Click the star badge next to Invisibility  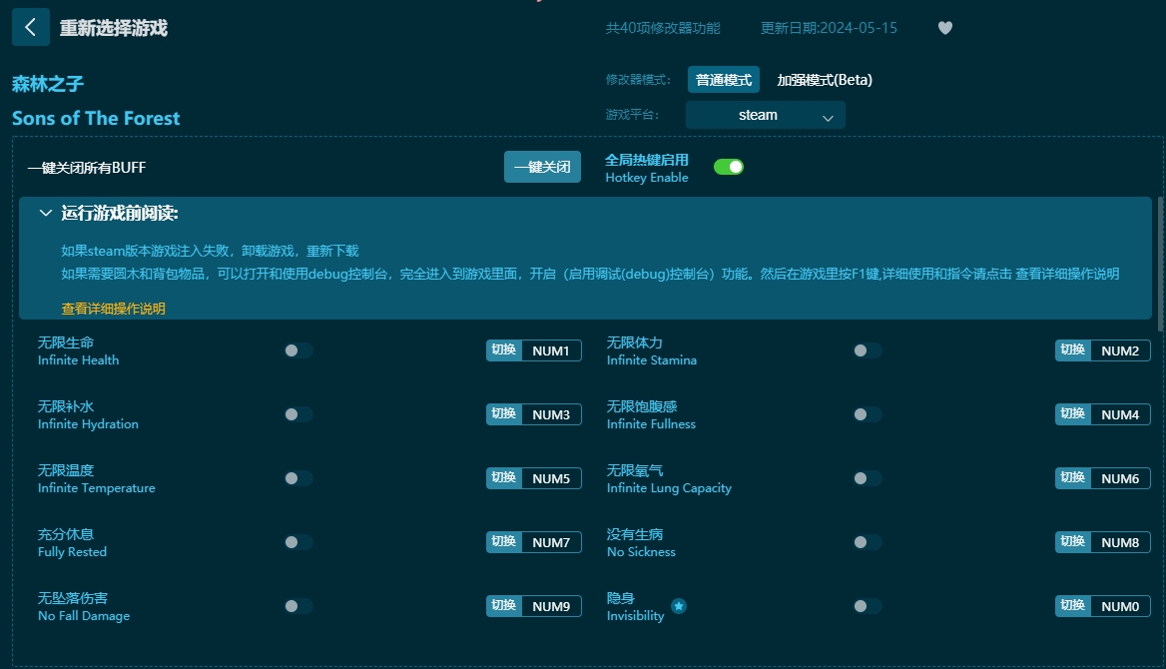point(678,606)
